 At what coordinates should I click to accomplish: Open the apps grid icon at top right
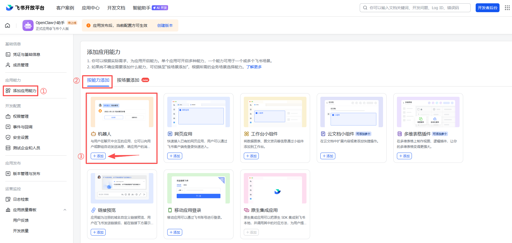pyautogui.click(x=507, y=8)
